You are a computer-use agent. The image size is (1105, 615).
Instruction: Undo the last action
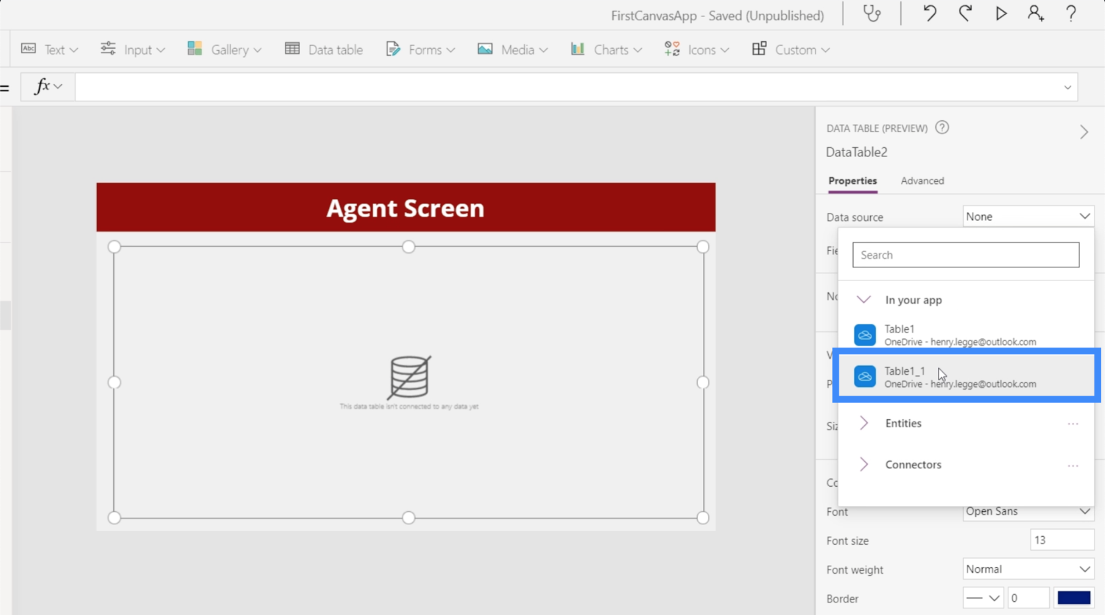[929, 13]
